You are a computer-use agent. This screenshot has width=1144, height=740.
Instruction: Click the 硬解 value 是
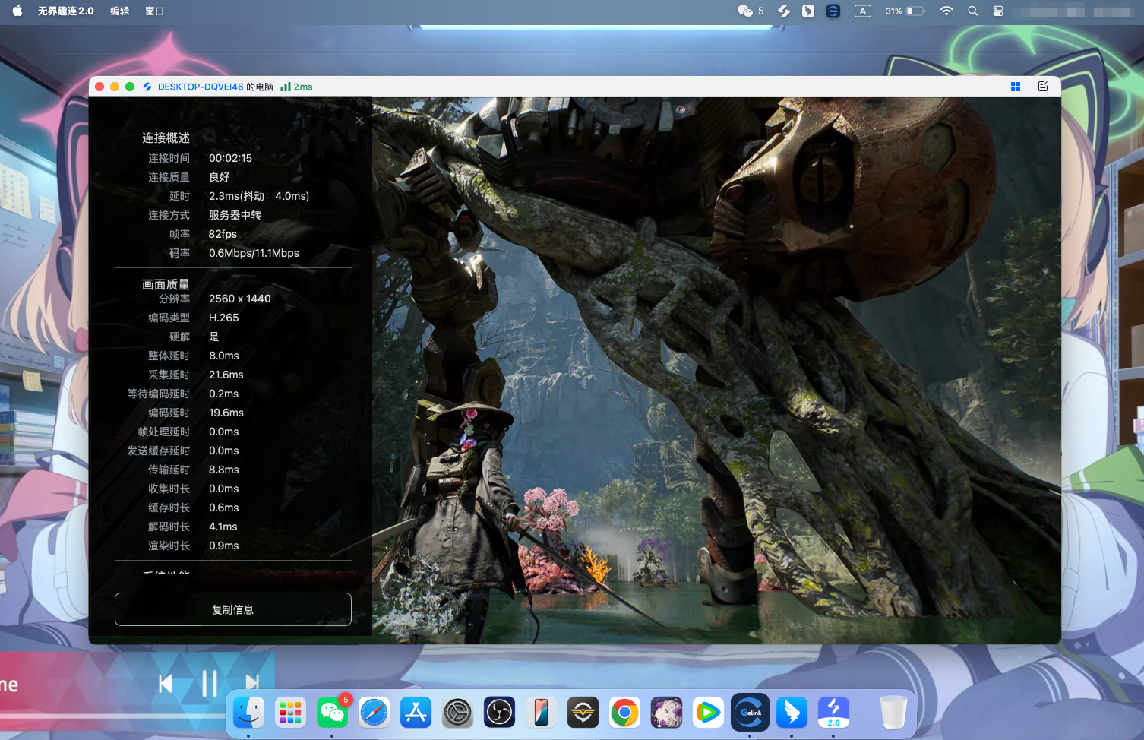click(x=214, y=337)
